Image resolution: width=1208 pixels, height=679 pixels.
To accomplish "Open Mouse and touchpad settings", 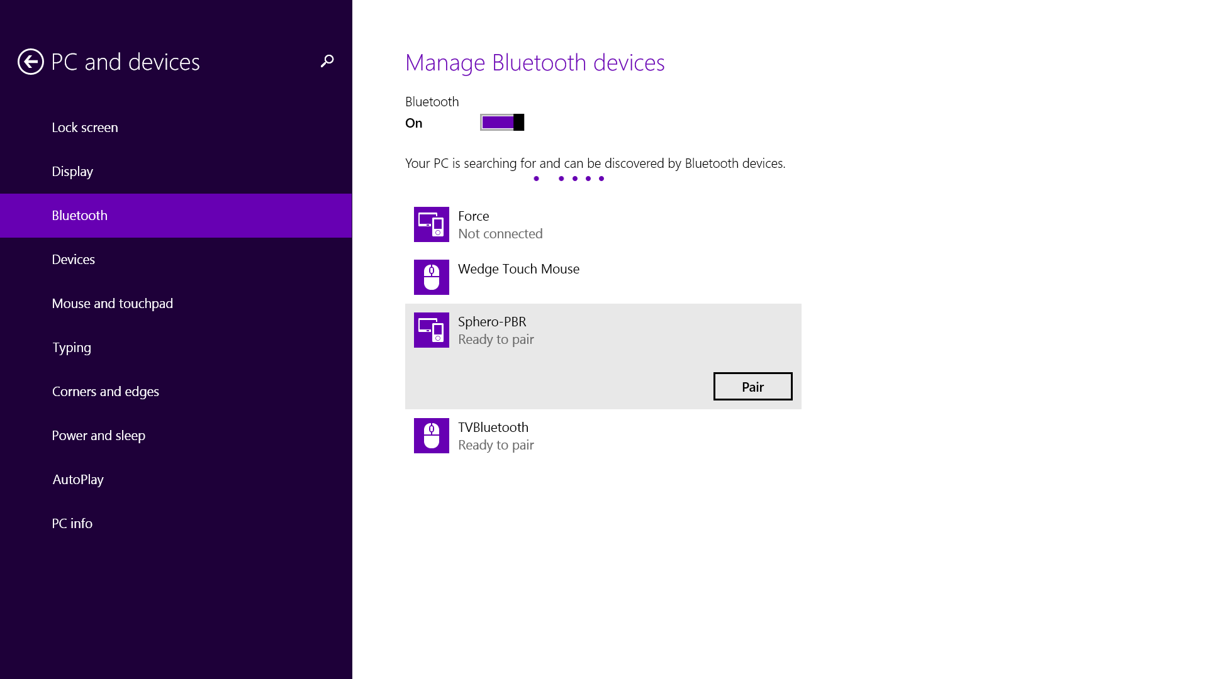I will 113,304.
